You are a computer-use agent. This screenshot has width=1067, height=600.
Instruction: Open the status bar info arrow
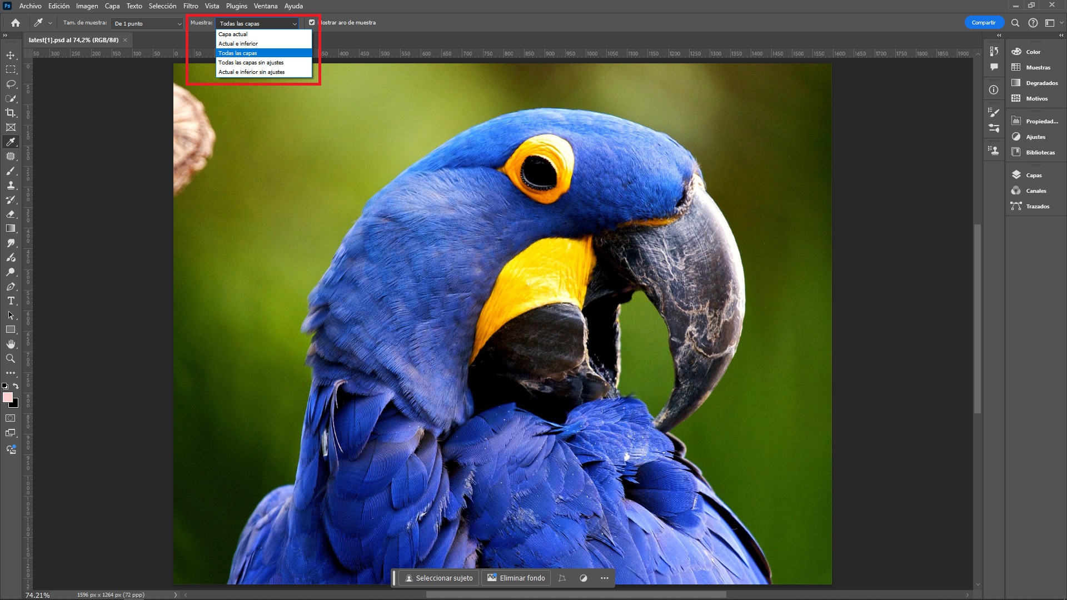[x=176, y=595]
